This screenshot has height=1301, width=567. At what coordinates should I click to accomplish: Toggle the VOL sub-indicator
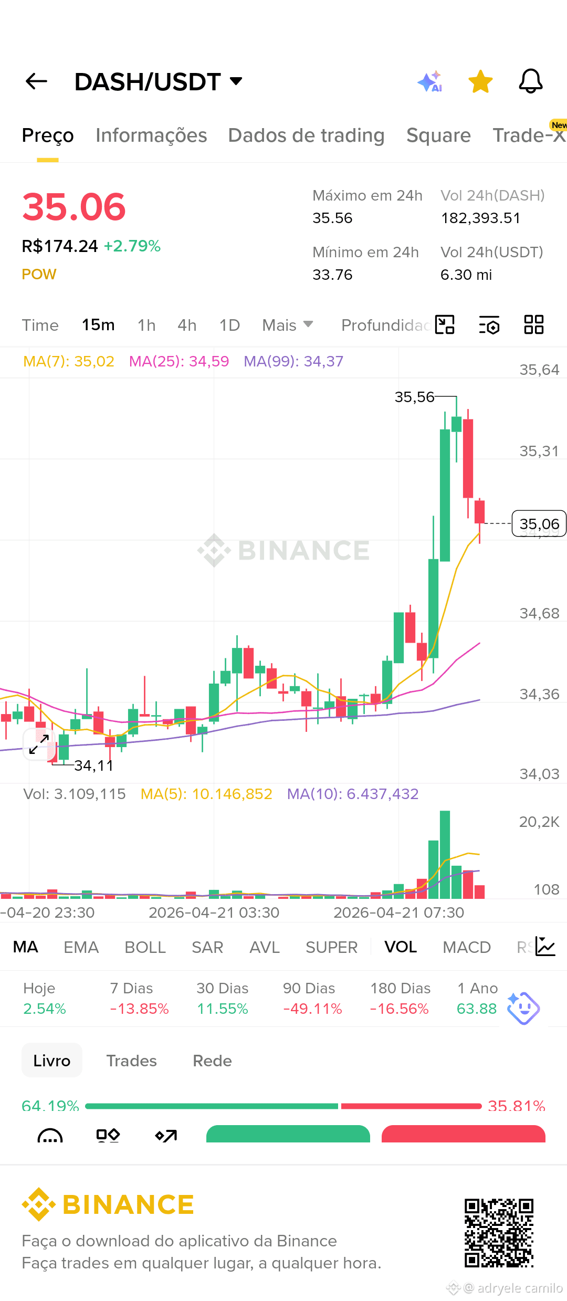pos(401,947)
